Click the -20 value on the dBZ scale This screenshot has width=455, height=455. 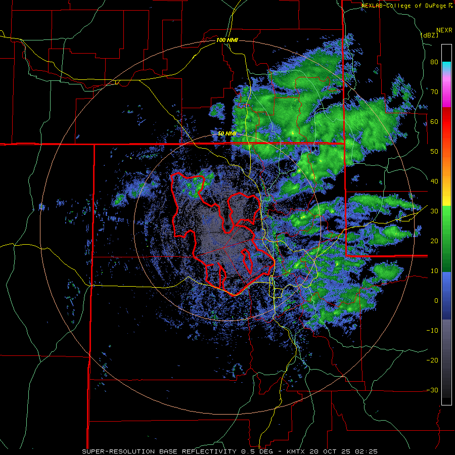click(x=432, y=360)
